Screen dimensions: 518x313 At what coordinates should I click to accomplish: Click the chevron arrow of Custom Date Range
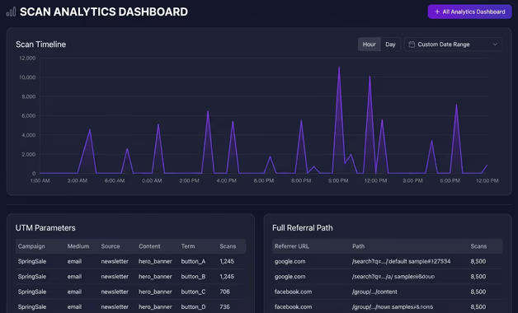[x=495, y=44]
